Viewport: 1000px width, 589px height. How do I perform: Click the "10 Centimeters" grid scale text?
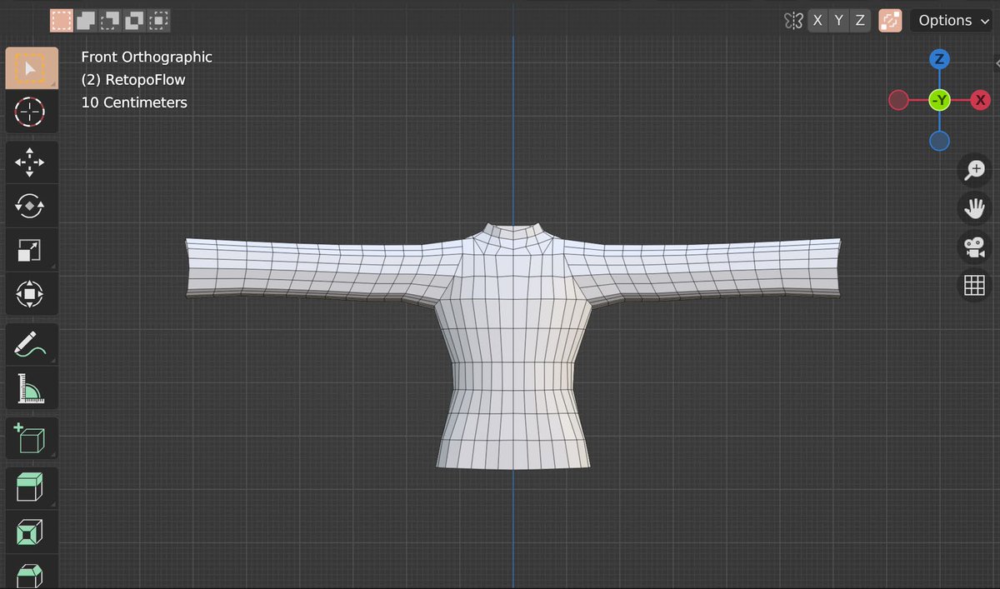134,102
